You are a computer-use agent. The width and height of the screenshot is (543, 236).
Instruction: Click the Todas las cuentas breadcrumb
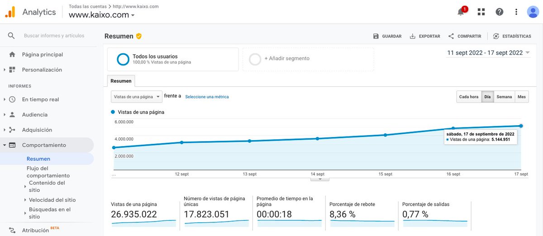point(87,7)
